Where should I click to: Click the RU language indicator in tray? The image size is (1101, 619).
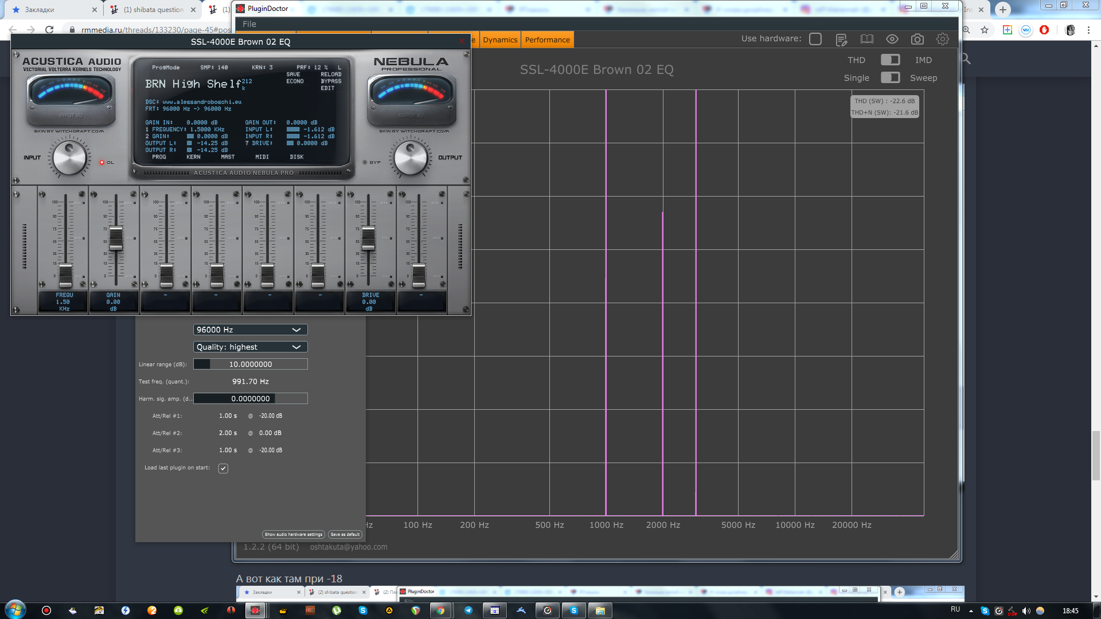pyautogui.click(x=955, y=609)
